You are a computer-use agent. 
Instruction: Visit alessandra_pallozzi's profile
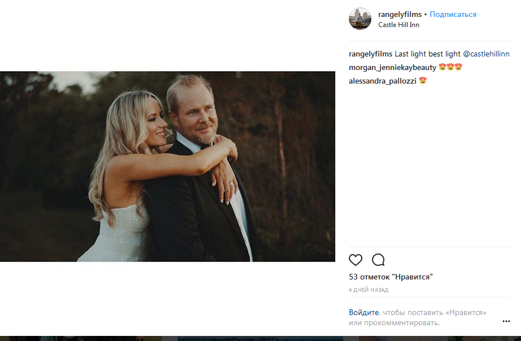[x=382, y=81]
